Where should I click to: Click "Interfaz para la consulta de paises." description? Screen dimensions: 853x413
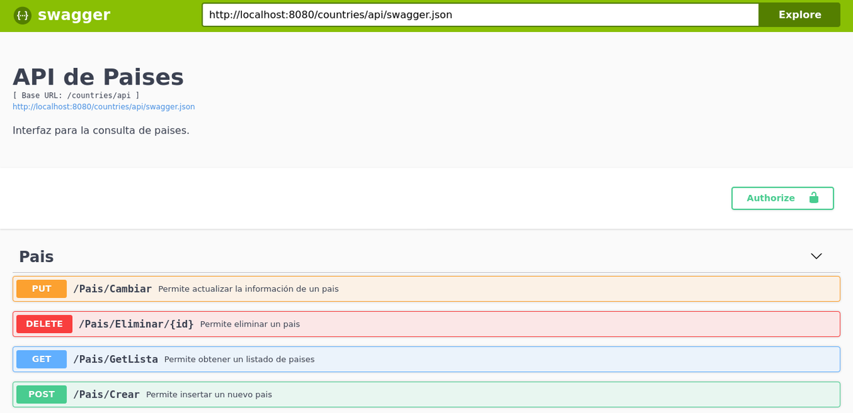pyautogui.click(x=101, y=130)
